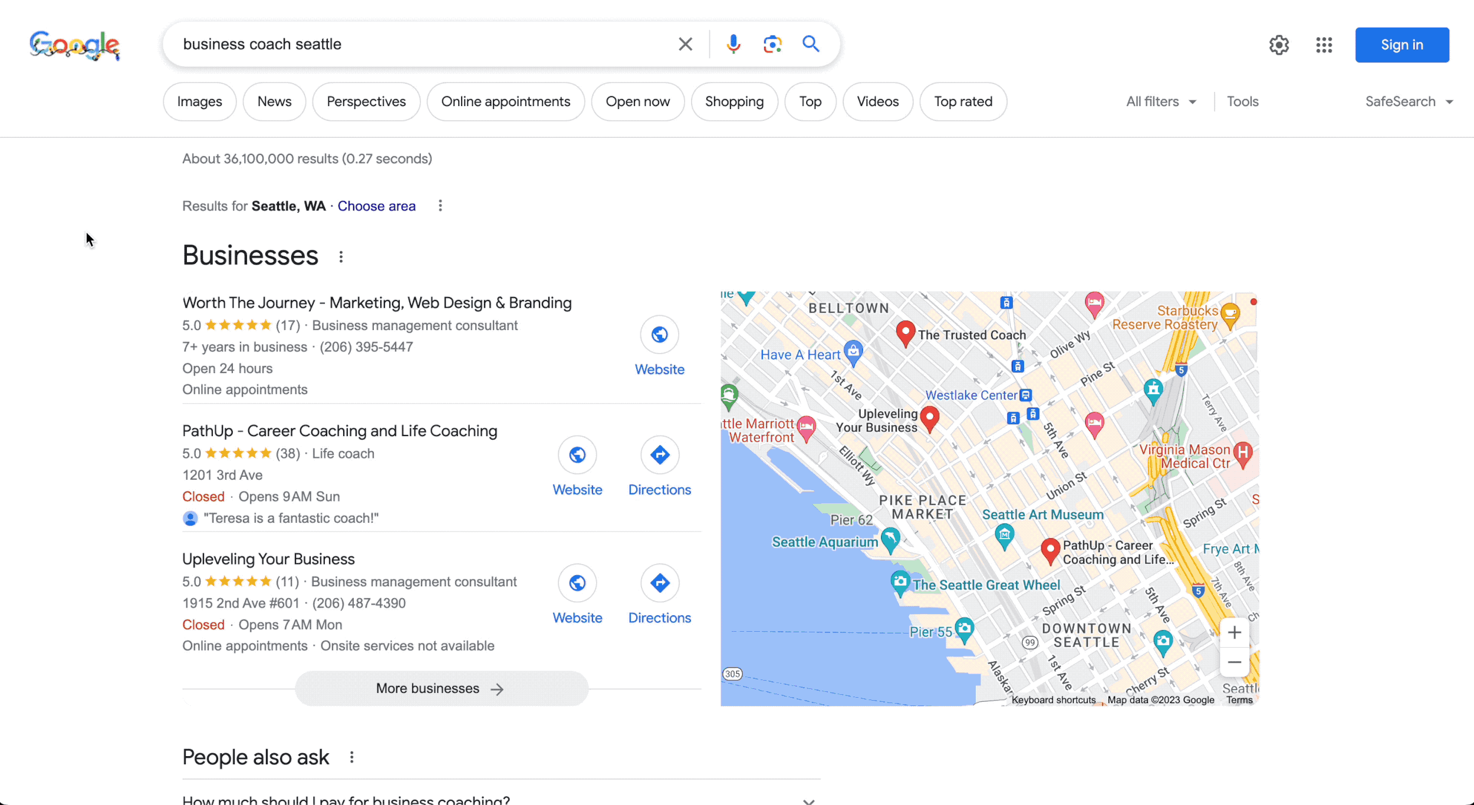
Task: Click the magnifier search button
Action: 811,44
